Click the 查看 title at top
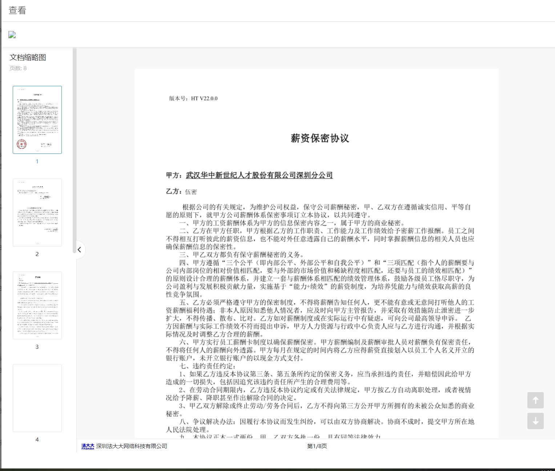The height and width of the screenshot is (471, 555). tap(17, 11)
